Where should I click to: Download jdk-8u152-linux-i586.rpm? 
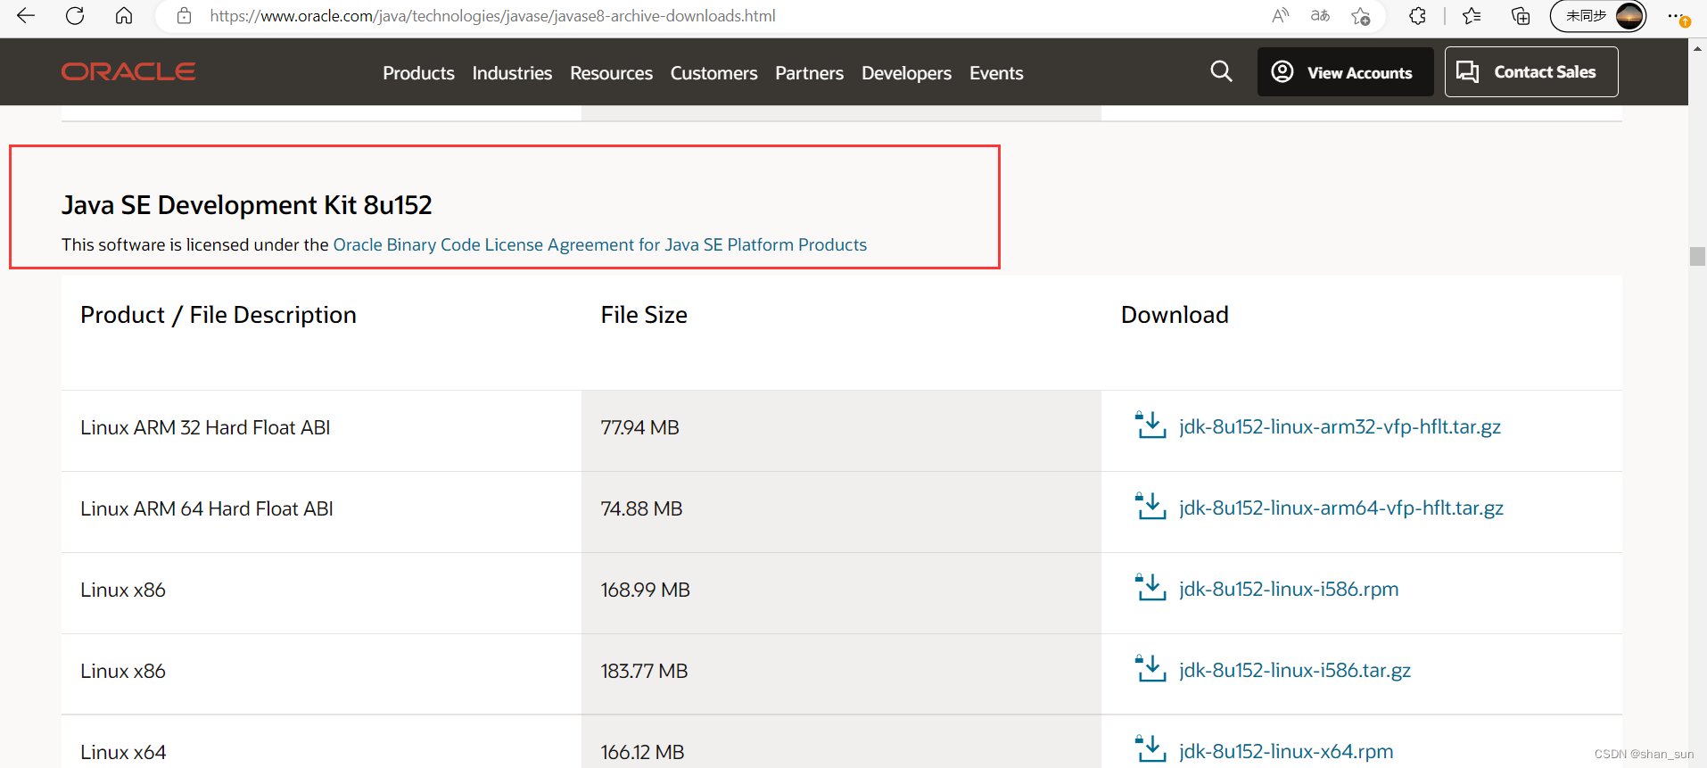1289,589
